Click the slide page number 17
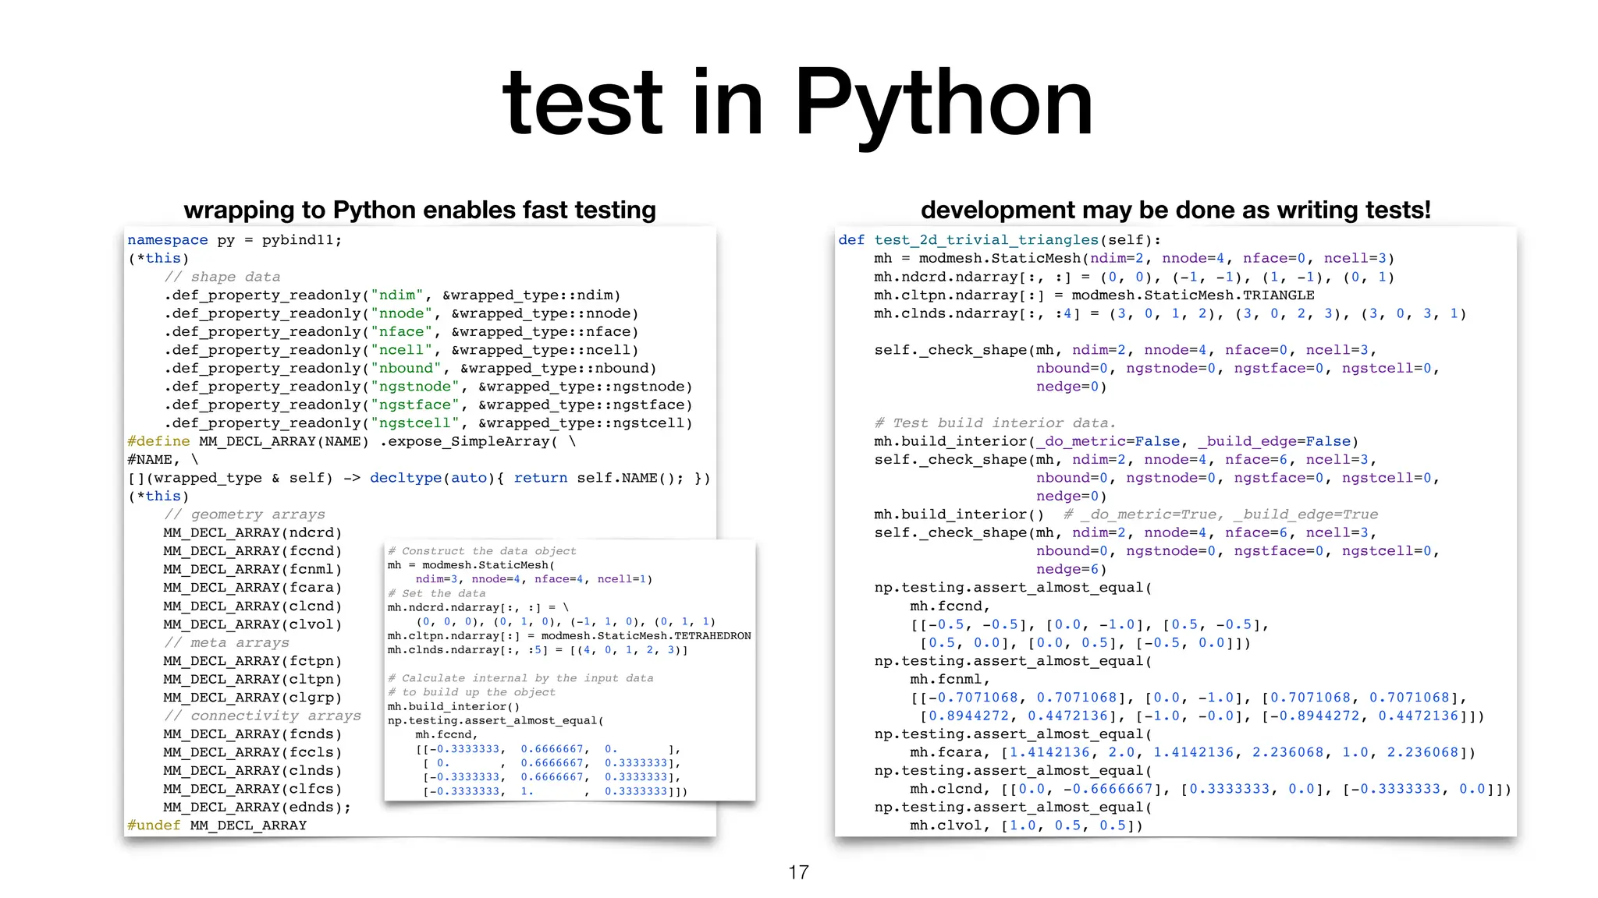The image size is (1598, 898). (x=798, y=872)
